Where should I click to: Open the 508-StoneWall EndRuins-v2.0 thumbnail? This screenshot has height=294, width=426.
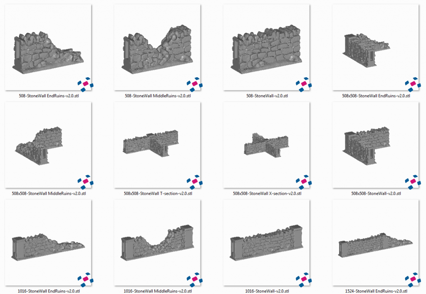point(47,48)
